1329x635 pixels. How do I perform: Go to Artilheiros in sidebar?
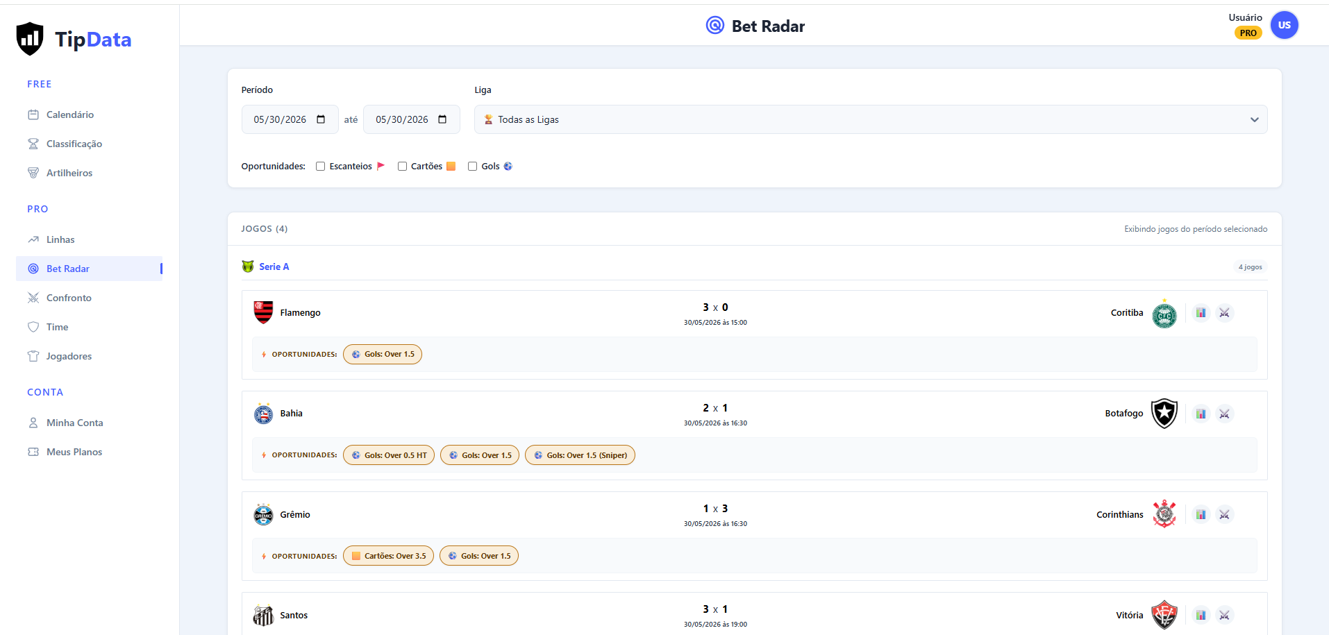(x=89, y=173)
